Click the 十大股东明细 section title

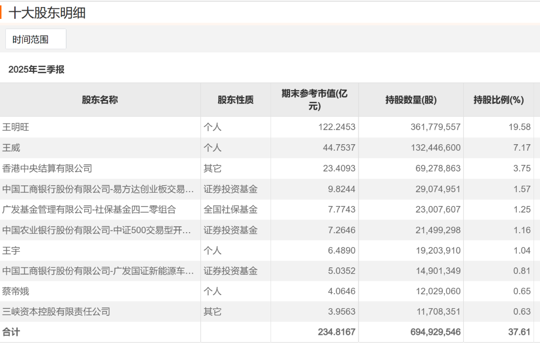pos(41,9)
